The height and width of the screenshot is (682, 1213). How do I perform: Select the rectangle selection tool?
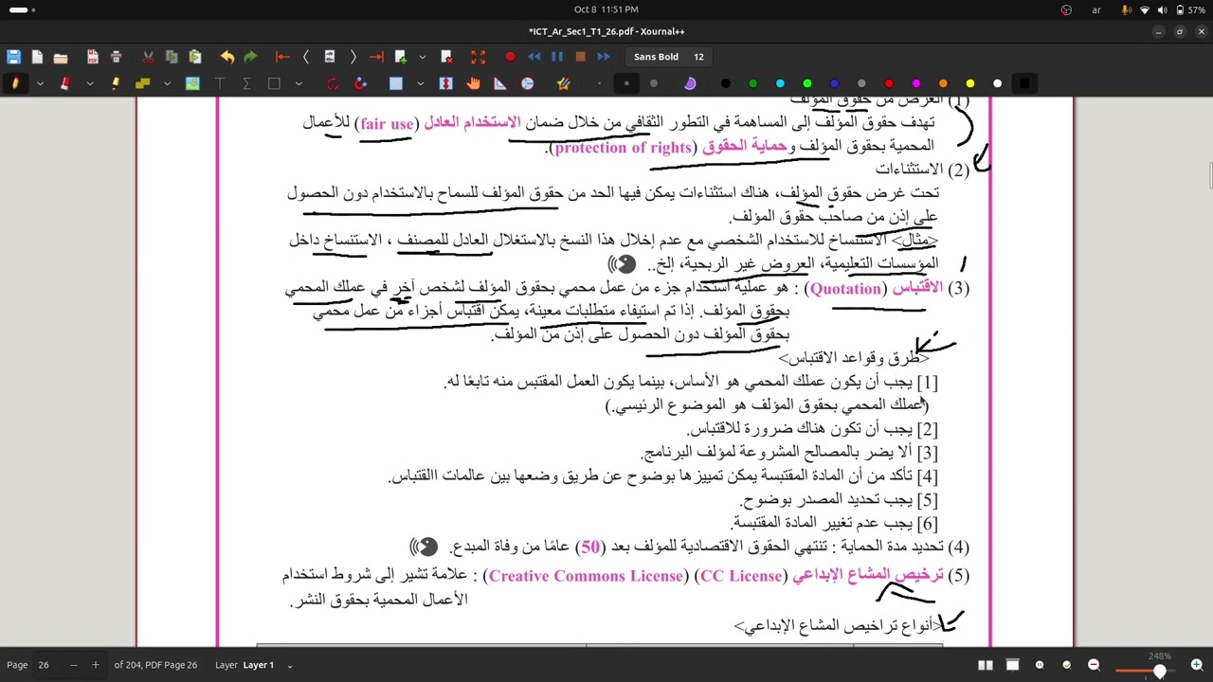point(396,83)
